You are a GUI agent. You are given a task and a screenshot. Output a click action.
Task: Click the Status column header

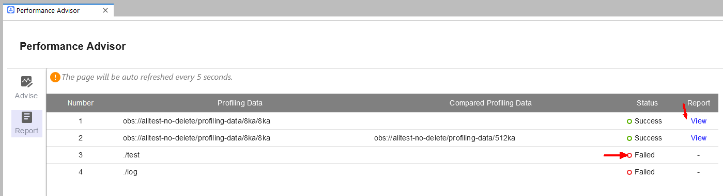[647, 103]
